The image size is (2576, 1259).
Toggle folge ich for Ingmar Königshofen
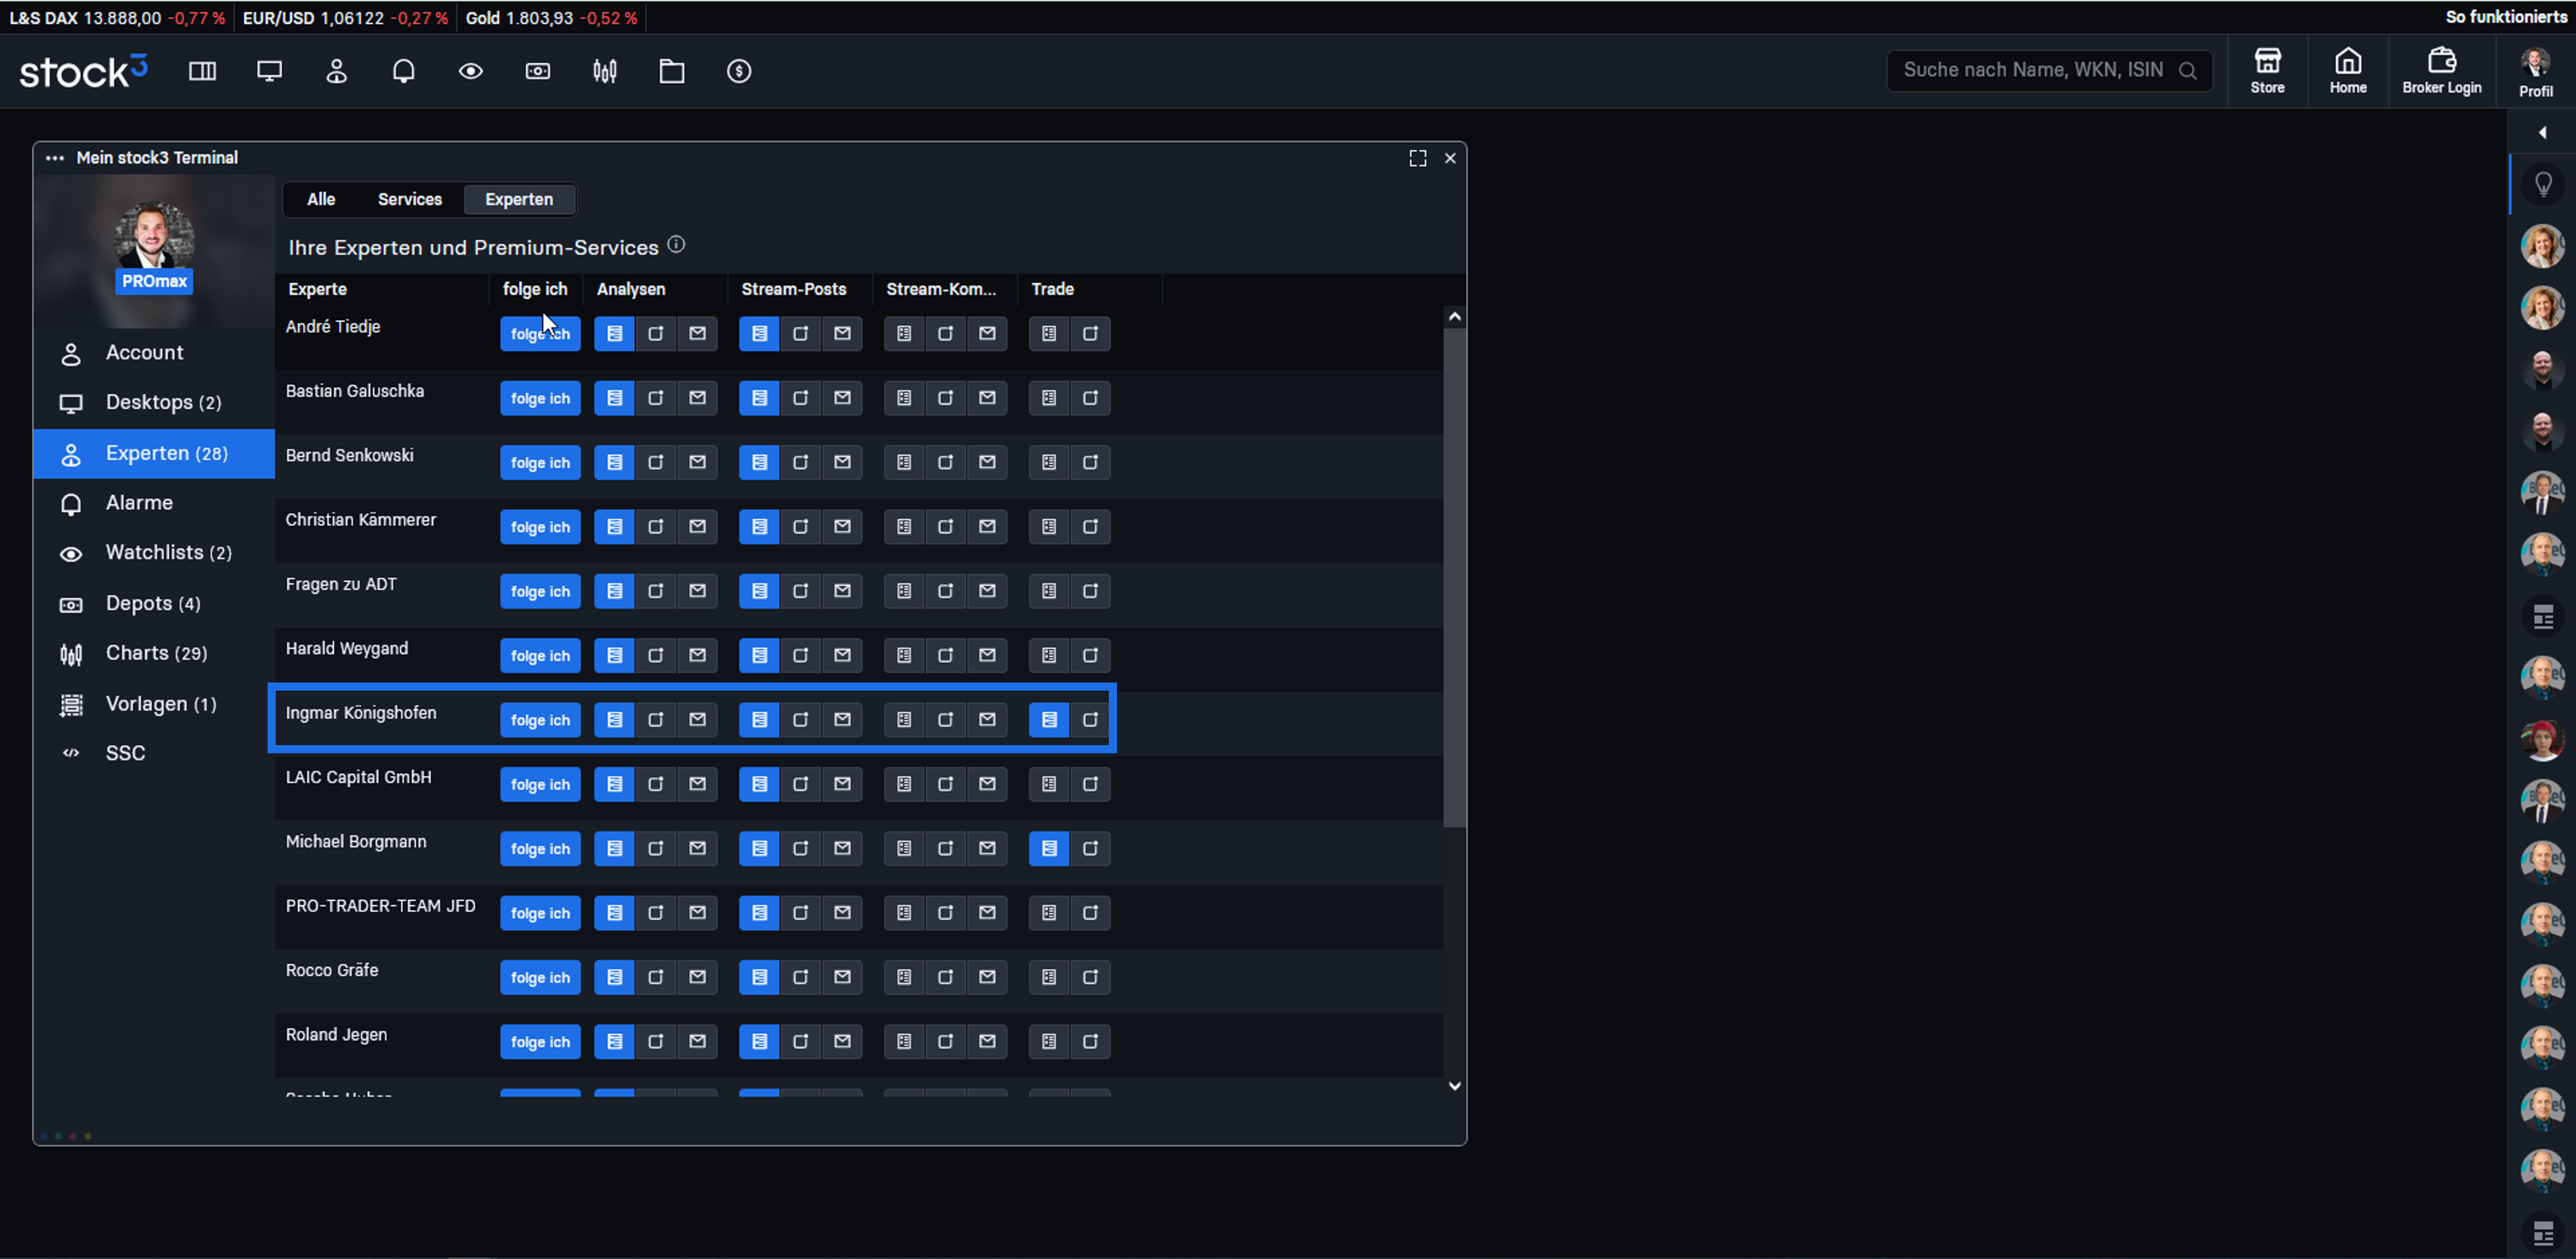click(x=540, y=720)
